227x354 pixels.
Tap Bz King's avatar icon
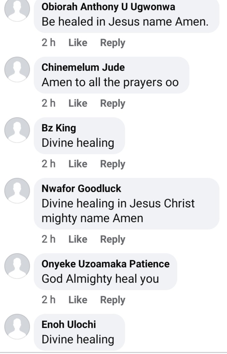pos(17,130)
